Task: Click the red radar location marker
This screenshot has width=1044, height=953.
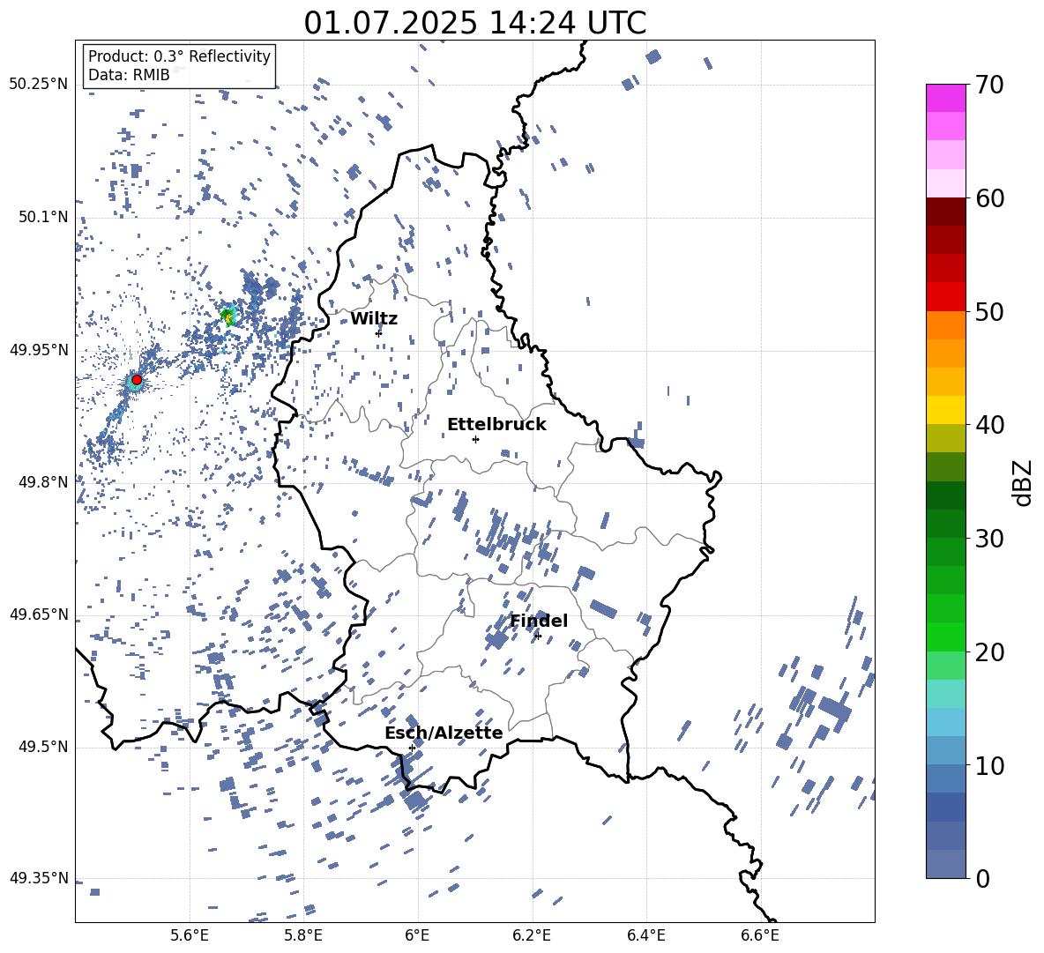Action: tap(137, 379)
